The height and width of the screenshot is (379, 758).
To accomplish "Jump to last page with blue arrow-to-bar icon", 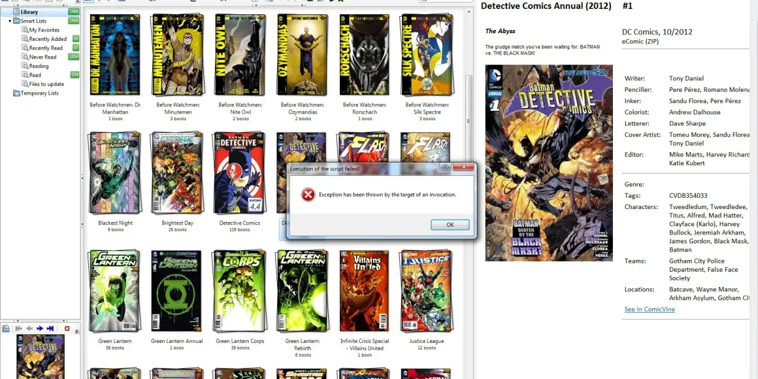I will click(50, 328).
